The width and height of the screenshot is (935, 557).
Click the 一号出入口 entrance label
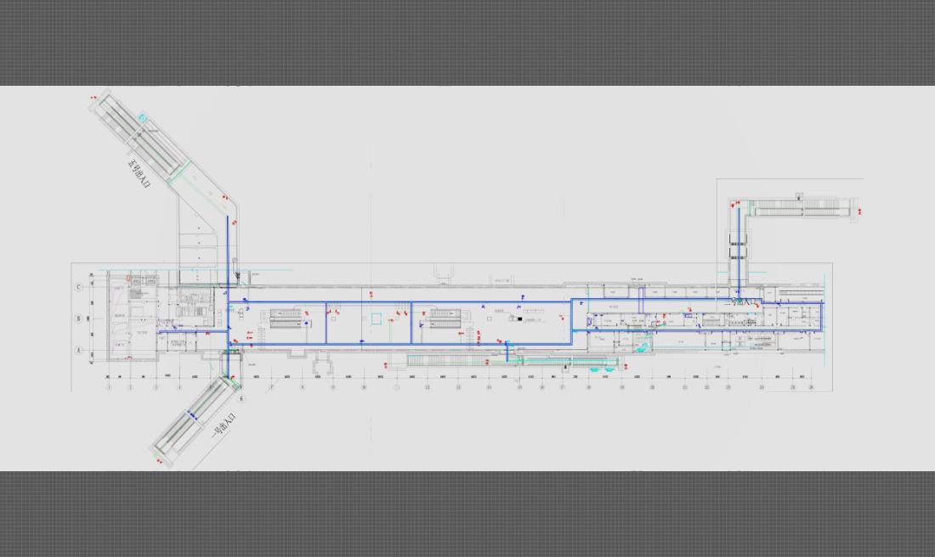point(224,426)
